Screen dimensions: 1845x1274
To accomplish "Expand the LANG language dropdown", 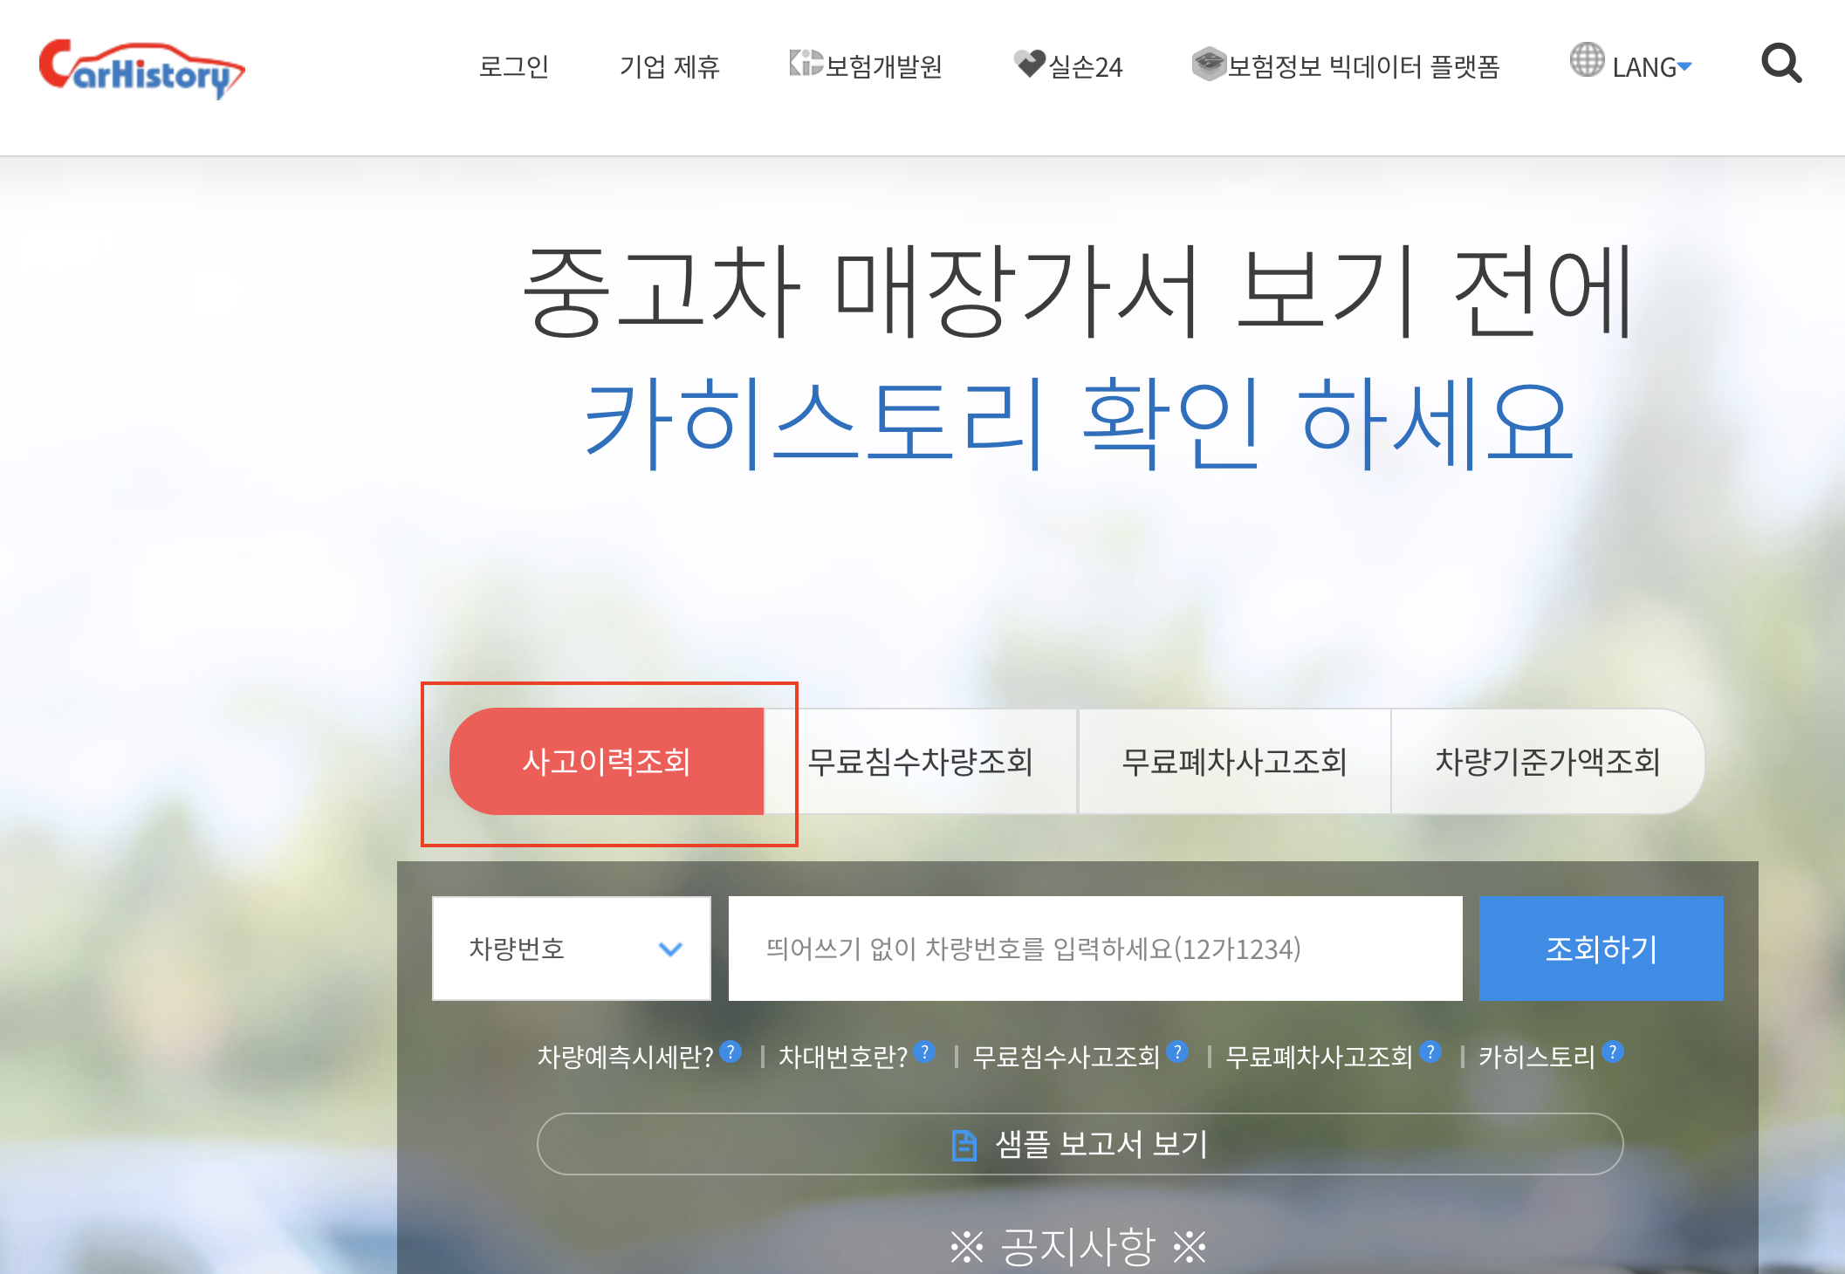I will pos(1651,67).
